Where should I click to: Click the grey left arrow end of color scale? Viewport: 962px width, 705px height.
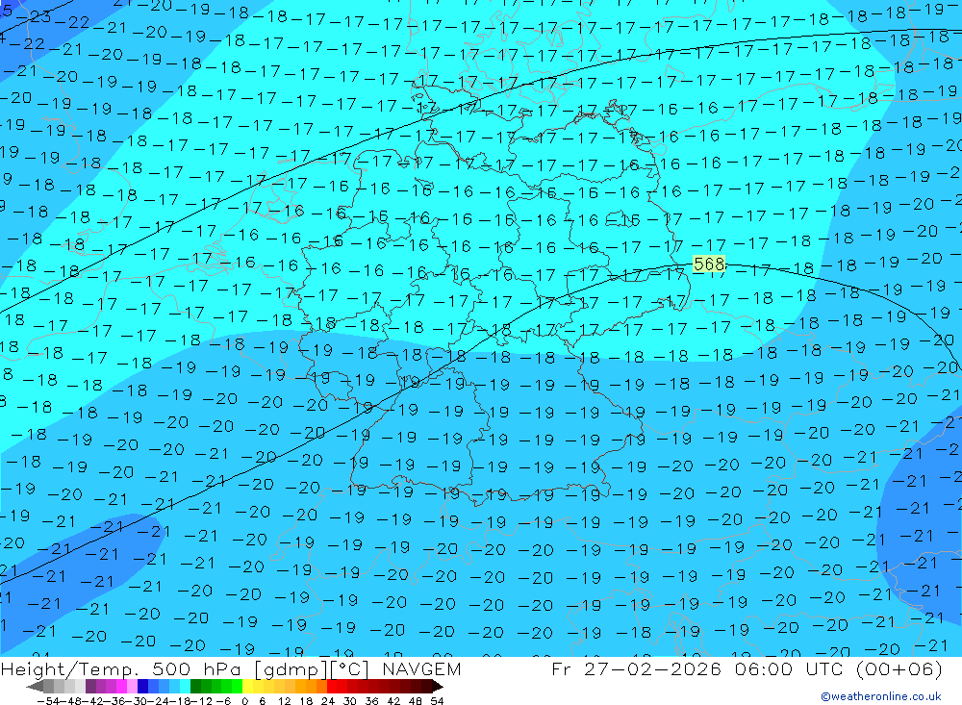pyautogui.click(x=35, y=687)
